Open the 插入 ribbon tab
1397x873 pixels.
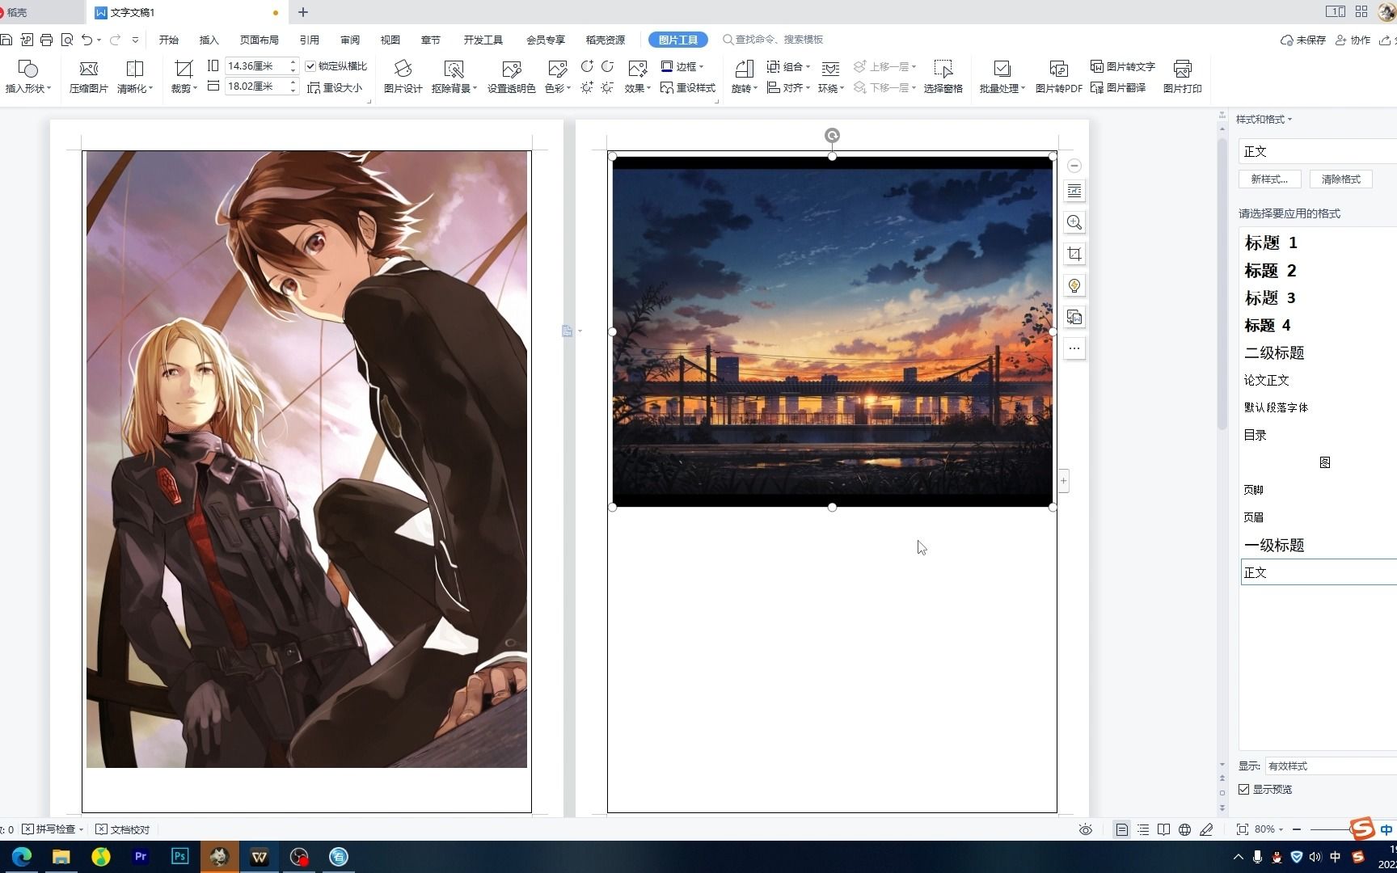(x=209, y=40)
